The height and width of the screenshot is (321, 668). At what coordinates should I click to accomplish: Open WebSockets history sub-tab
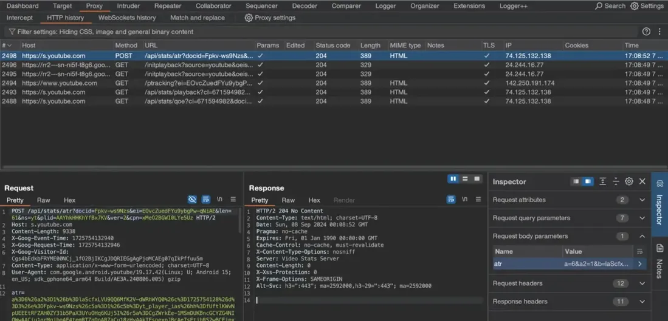[127, 18]
